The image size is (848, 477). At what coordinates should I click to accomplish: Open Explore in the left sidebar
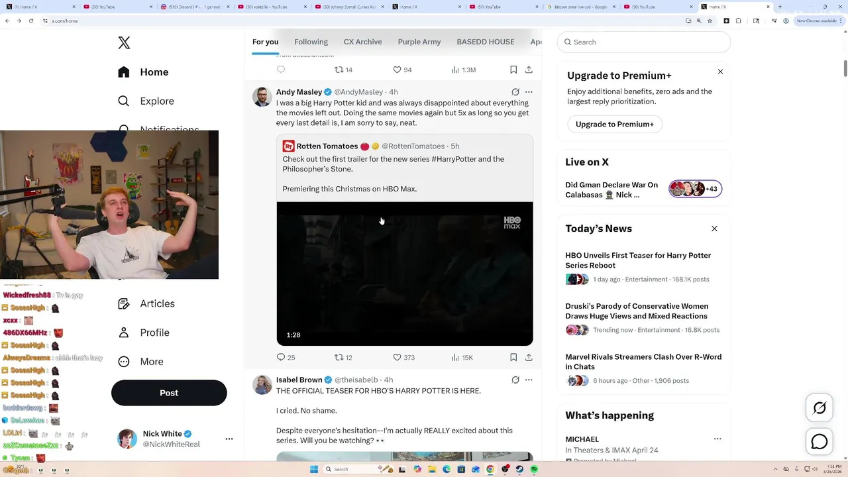pyautogui.click(x=146, y=101)
